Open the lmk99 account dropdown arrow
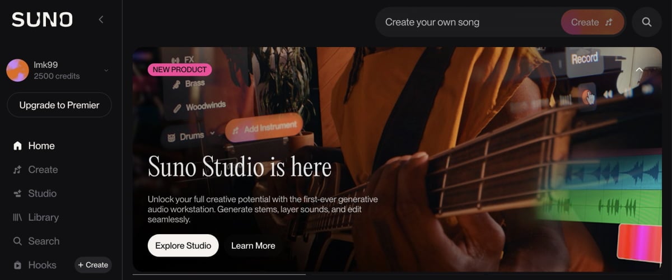Viewport: 672px width, 280px height. (106, 71)
